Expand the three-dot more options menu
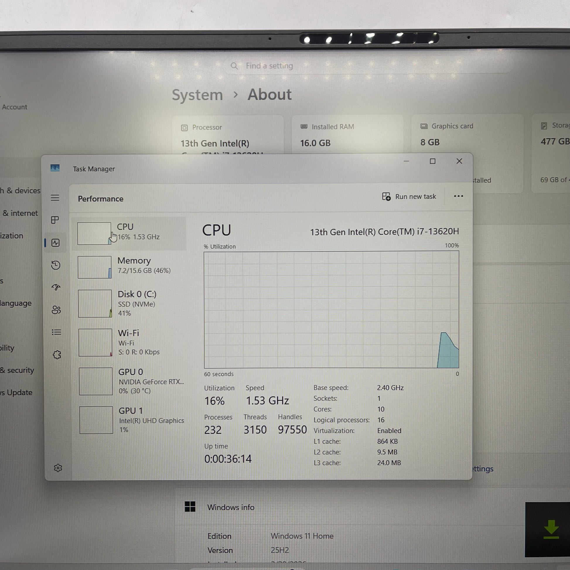The width and height of the screenshot is (570, 570). (458, 196)
